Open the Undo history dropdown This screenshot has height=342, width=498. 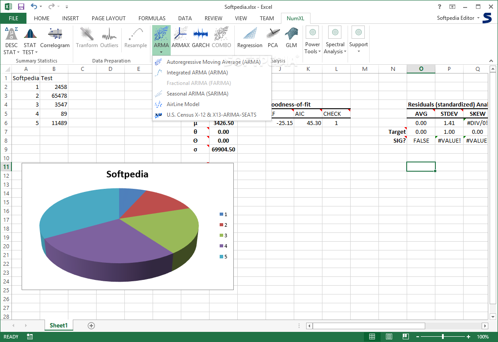coord(41,7)
